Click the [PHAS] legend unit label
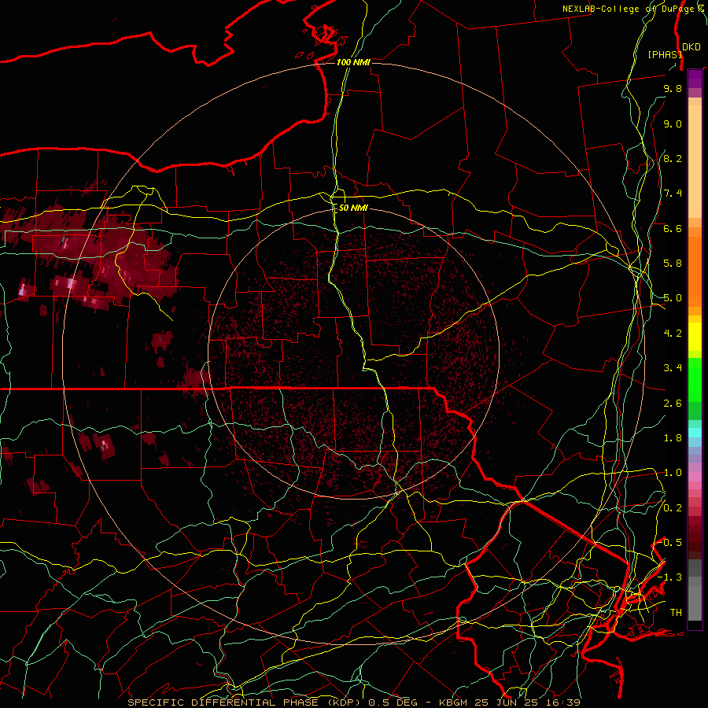 665,54
